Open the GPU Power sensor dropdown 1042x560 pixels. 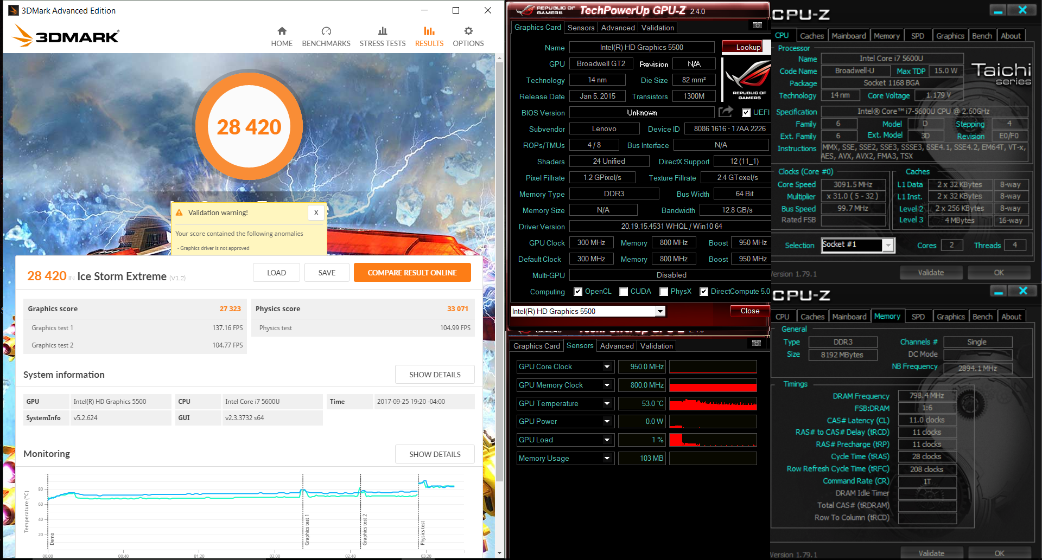point(607,422)
